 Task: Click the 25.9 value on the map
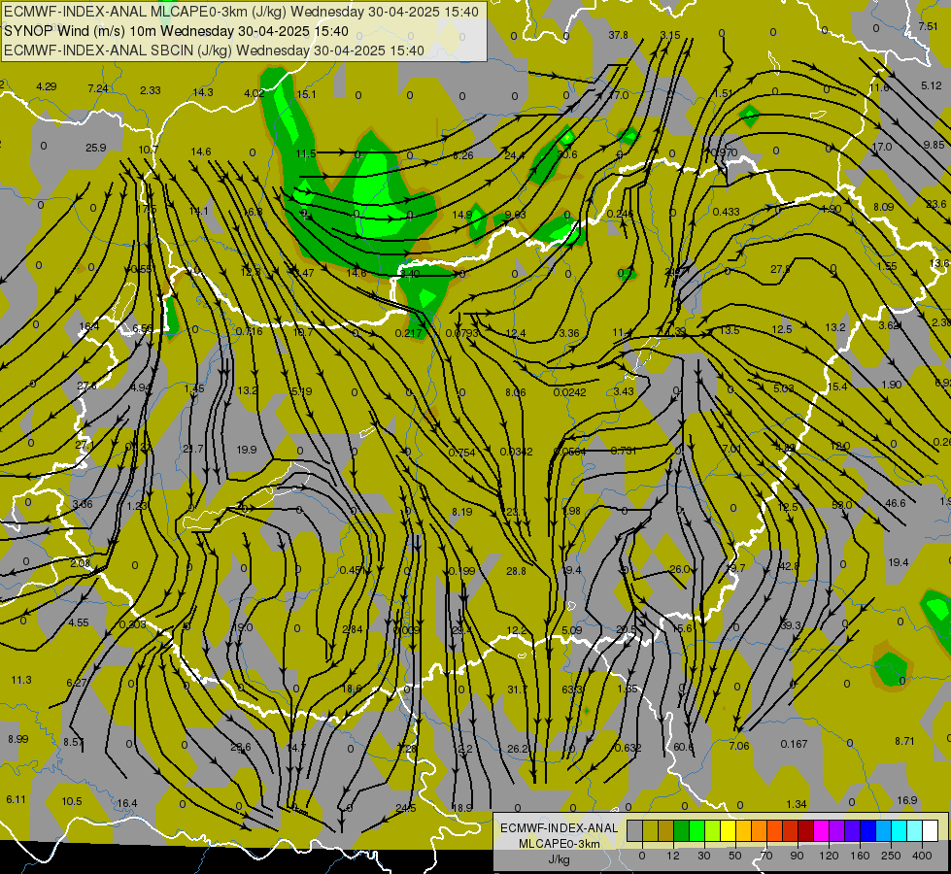(96, 148)
